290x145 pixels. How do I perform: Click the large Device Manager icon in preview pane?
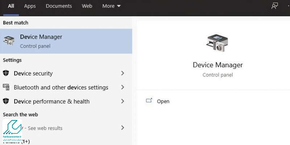217,43
